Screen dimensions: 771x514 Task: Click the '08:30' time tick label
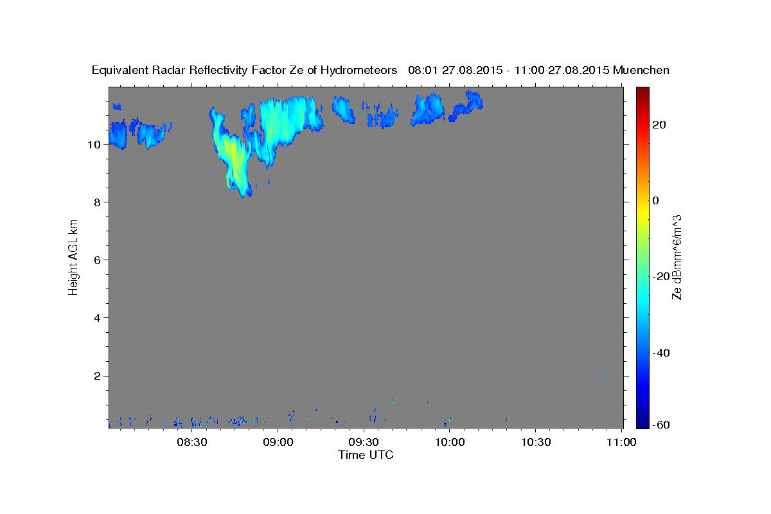191,442
